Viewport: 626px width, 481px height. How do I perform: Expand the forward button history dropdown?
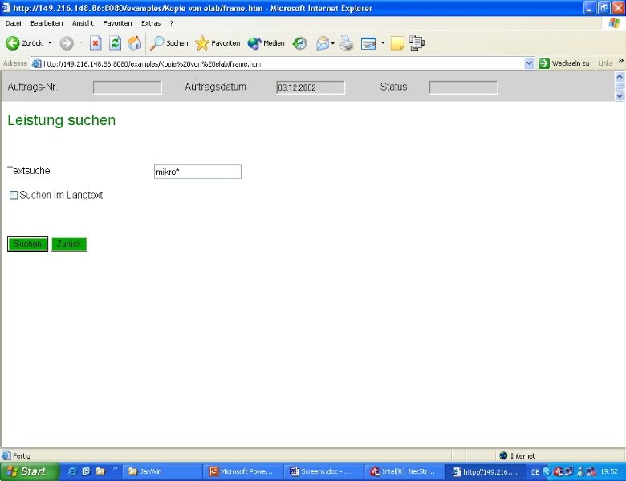point(80,42)
